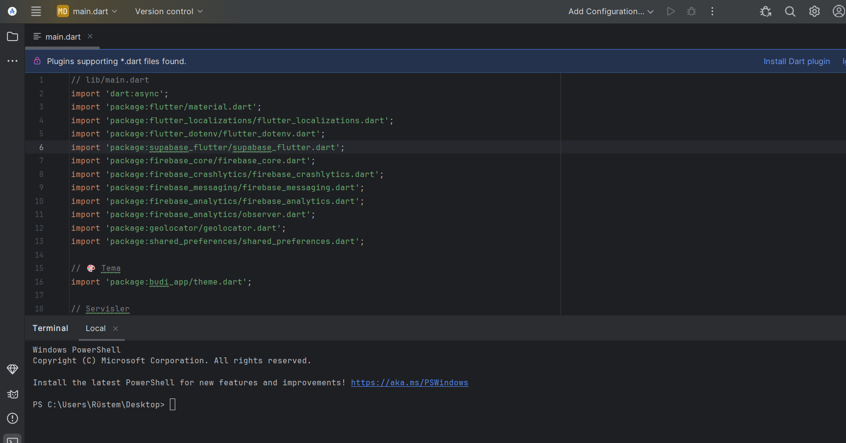Click the Debug bug icon next to Run

click(x=691, y=11)
